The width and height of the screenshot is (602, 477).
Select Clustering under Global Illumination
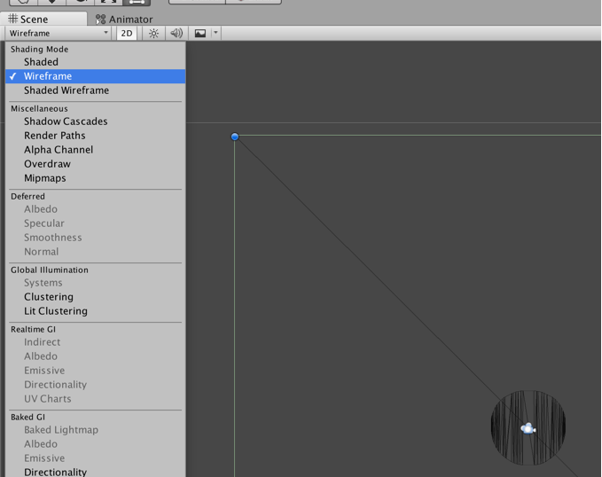tap(96, 297)
